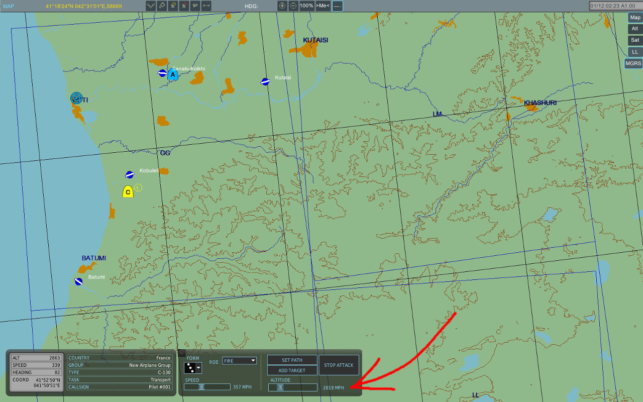643x402 pixels.
Task: Switch to Sat view mode
Action: (x=635, y=41)
